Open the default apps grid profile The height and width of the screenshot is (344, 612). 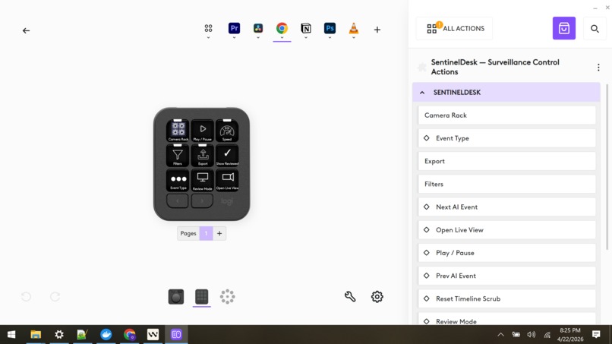coord(208,28)
